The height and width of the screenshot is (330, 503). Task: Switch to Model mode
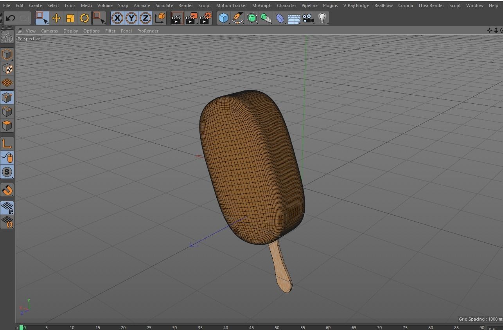coord(7,54)
